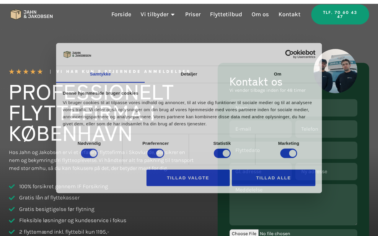Click the Gl. adresse input field

[x=260, y=171]
